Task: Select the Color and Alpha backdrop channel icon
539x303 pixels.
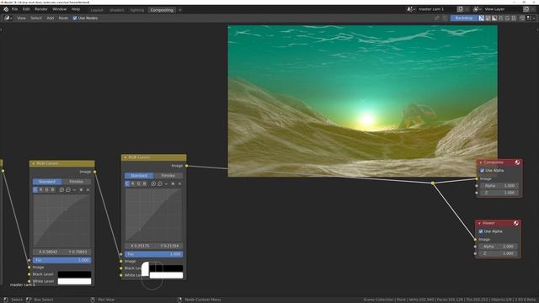Action: point(481,18)
